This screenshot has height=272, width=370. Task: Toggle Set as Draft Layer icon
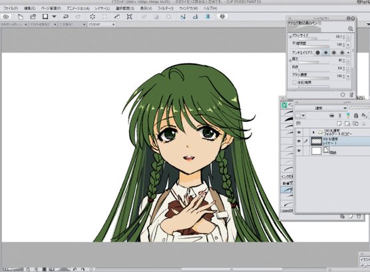pos(348,115)
